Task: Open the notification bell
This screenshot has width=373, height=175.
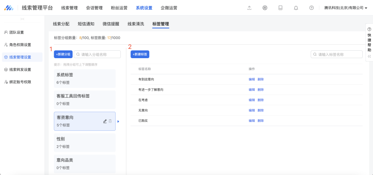Action: coord(296,8)
